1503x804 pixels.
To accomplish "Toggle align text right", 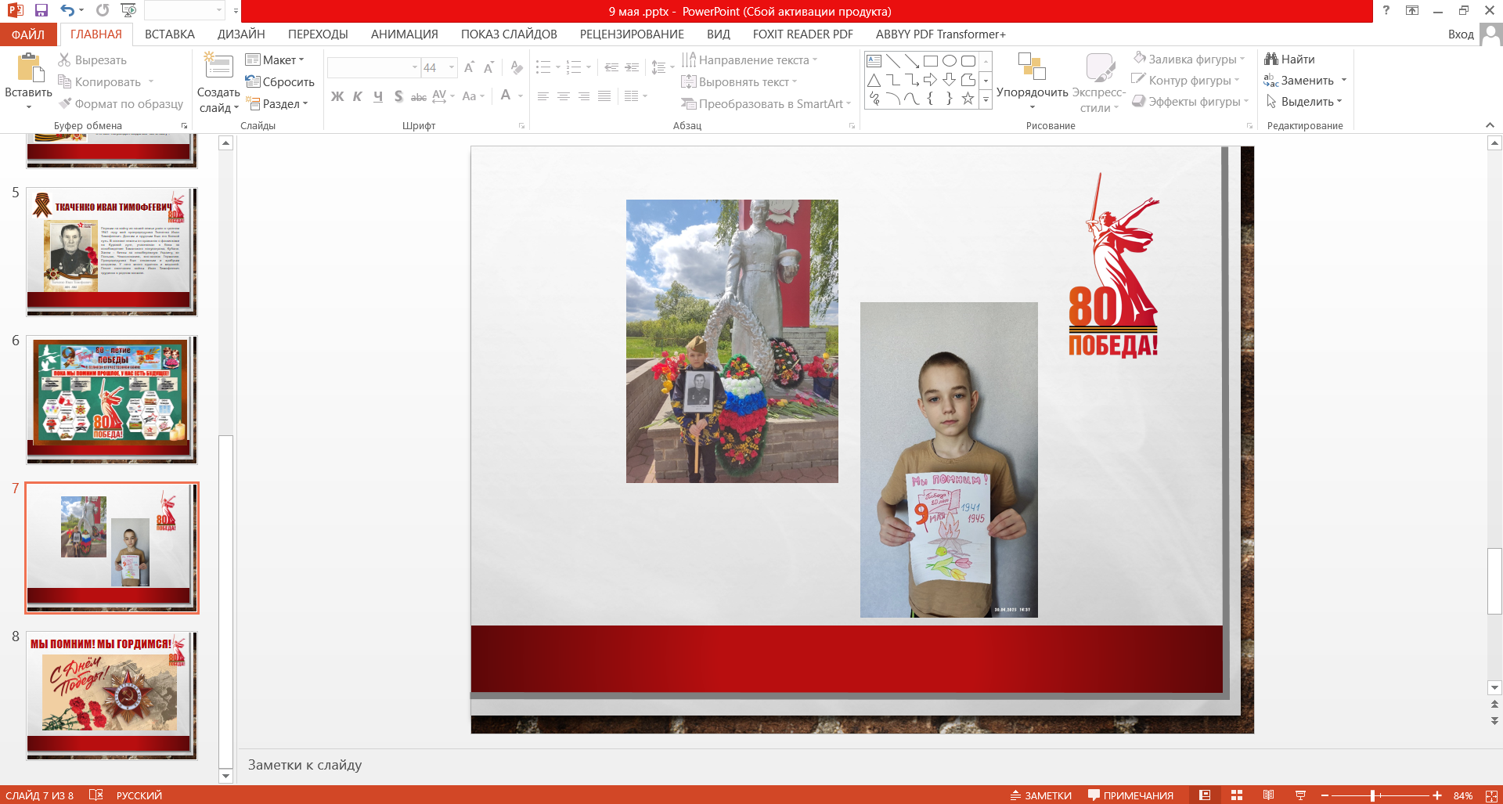I will coord(583,96).
